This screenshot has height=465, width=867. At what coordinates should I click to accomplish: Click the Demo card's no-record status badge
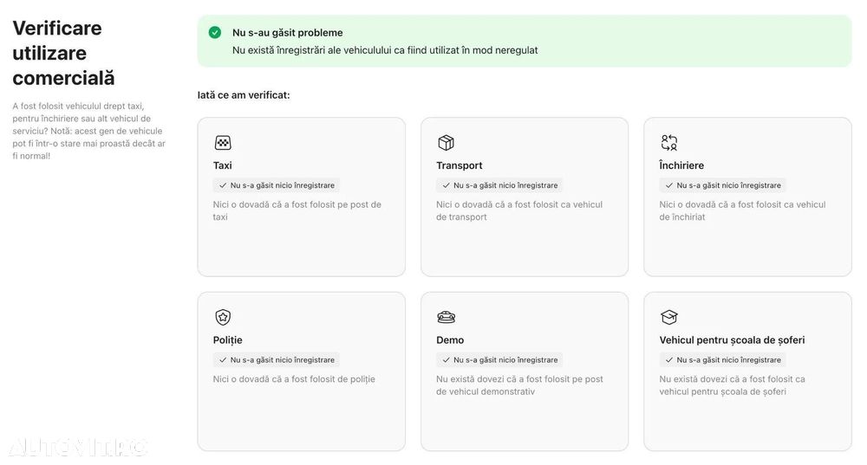pos(499,360)
